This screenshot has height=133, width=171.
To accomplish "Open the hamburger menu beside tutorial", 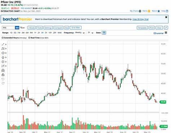I will (166, 33).
